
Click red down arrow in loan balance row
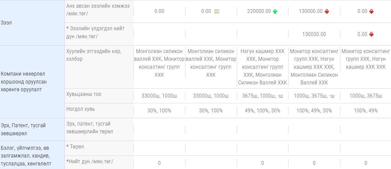tap(371, 34)
